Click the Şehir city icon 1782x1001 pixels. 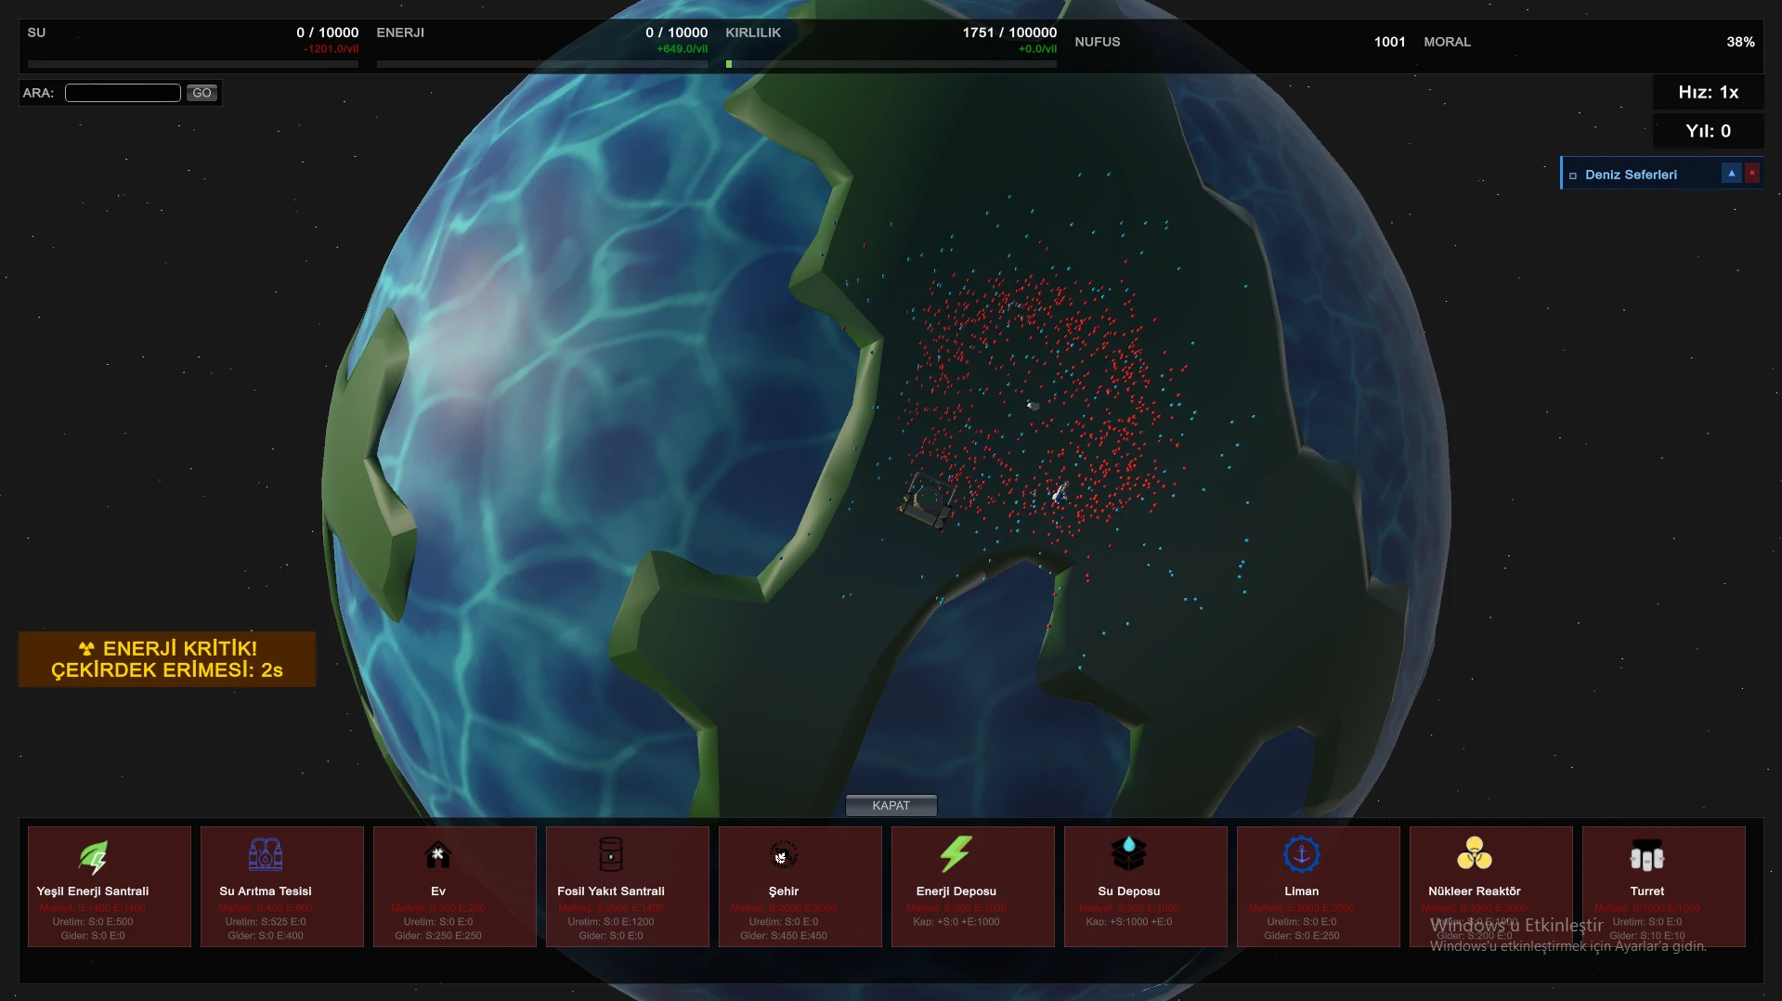coord(784,854)
